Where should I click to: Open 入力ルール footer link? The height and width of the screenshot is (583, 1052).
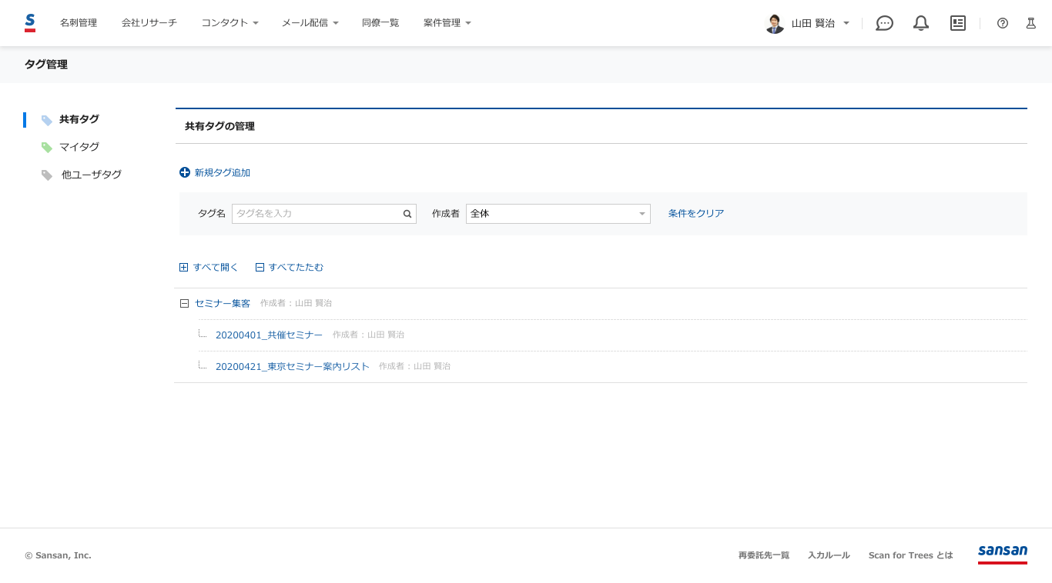[x=829, y=555]
